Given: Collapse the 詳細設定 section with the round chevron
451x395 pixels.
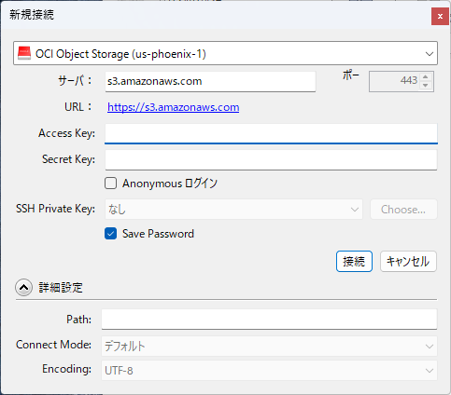Looking at the screenshot, I should coord(23,288).
